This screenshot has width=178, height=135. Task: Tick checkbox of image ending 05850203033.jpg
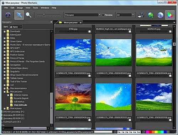coord(89,76)
